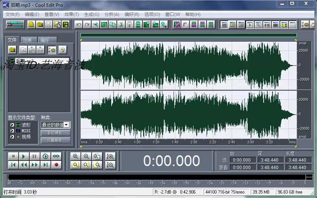Click the Save As disk-with-document icon

tap(57, 25)
